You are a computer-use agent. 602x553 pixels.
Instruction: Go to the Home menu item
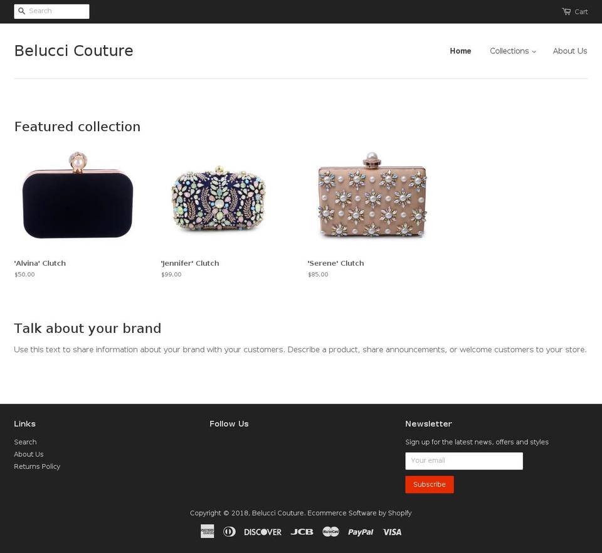coord(460,51)
